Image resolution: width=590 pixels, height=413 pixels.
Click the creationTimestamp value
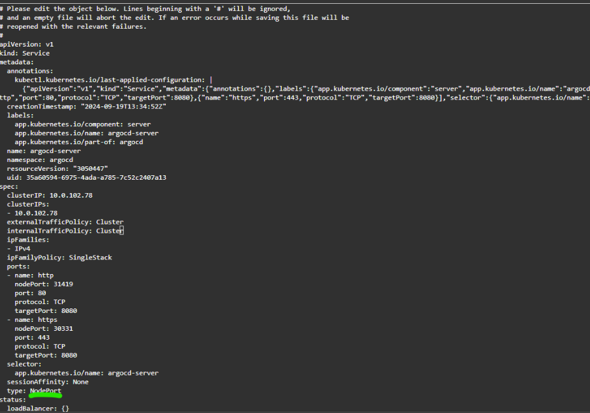120,106
